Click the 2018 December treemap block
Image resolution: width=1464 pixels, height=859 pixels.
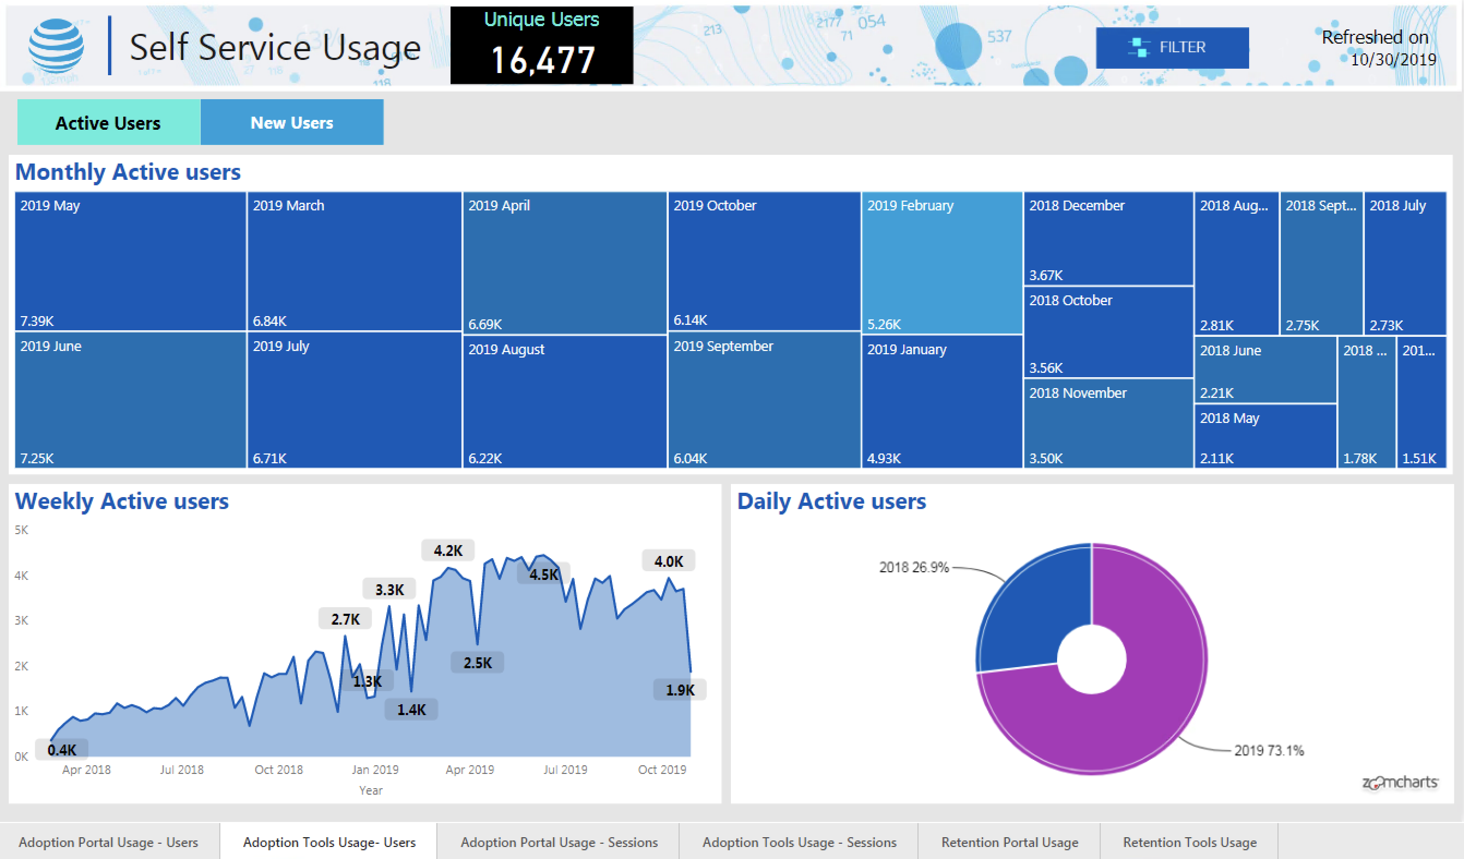[1108, 238]
